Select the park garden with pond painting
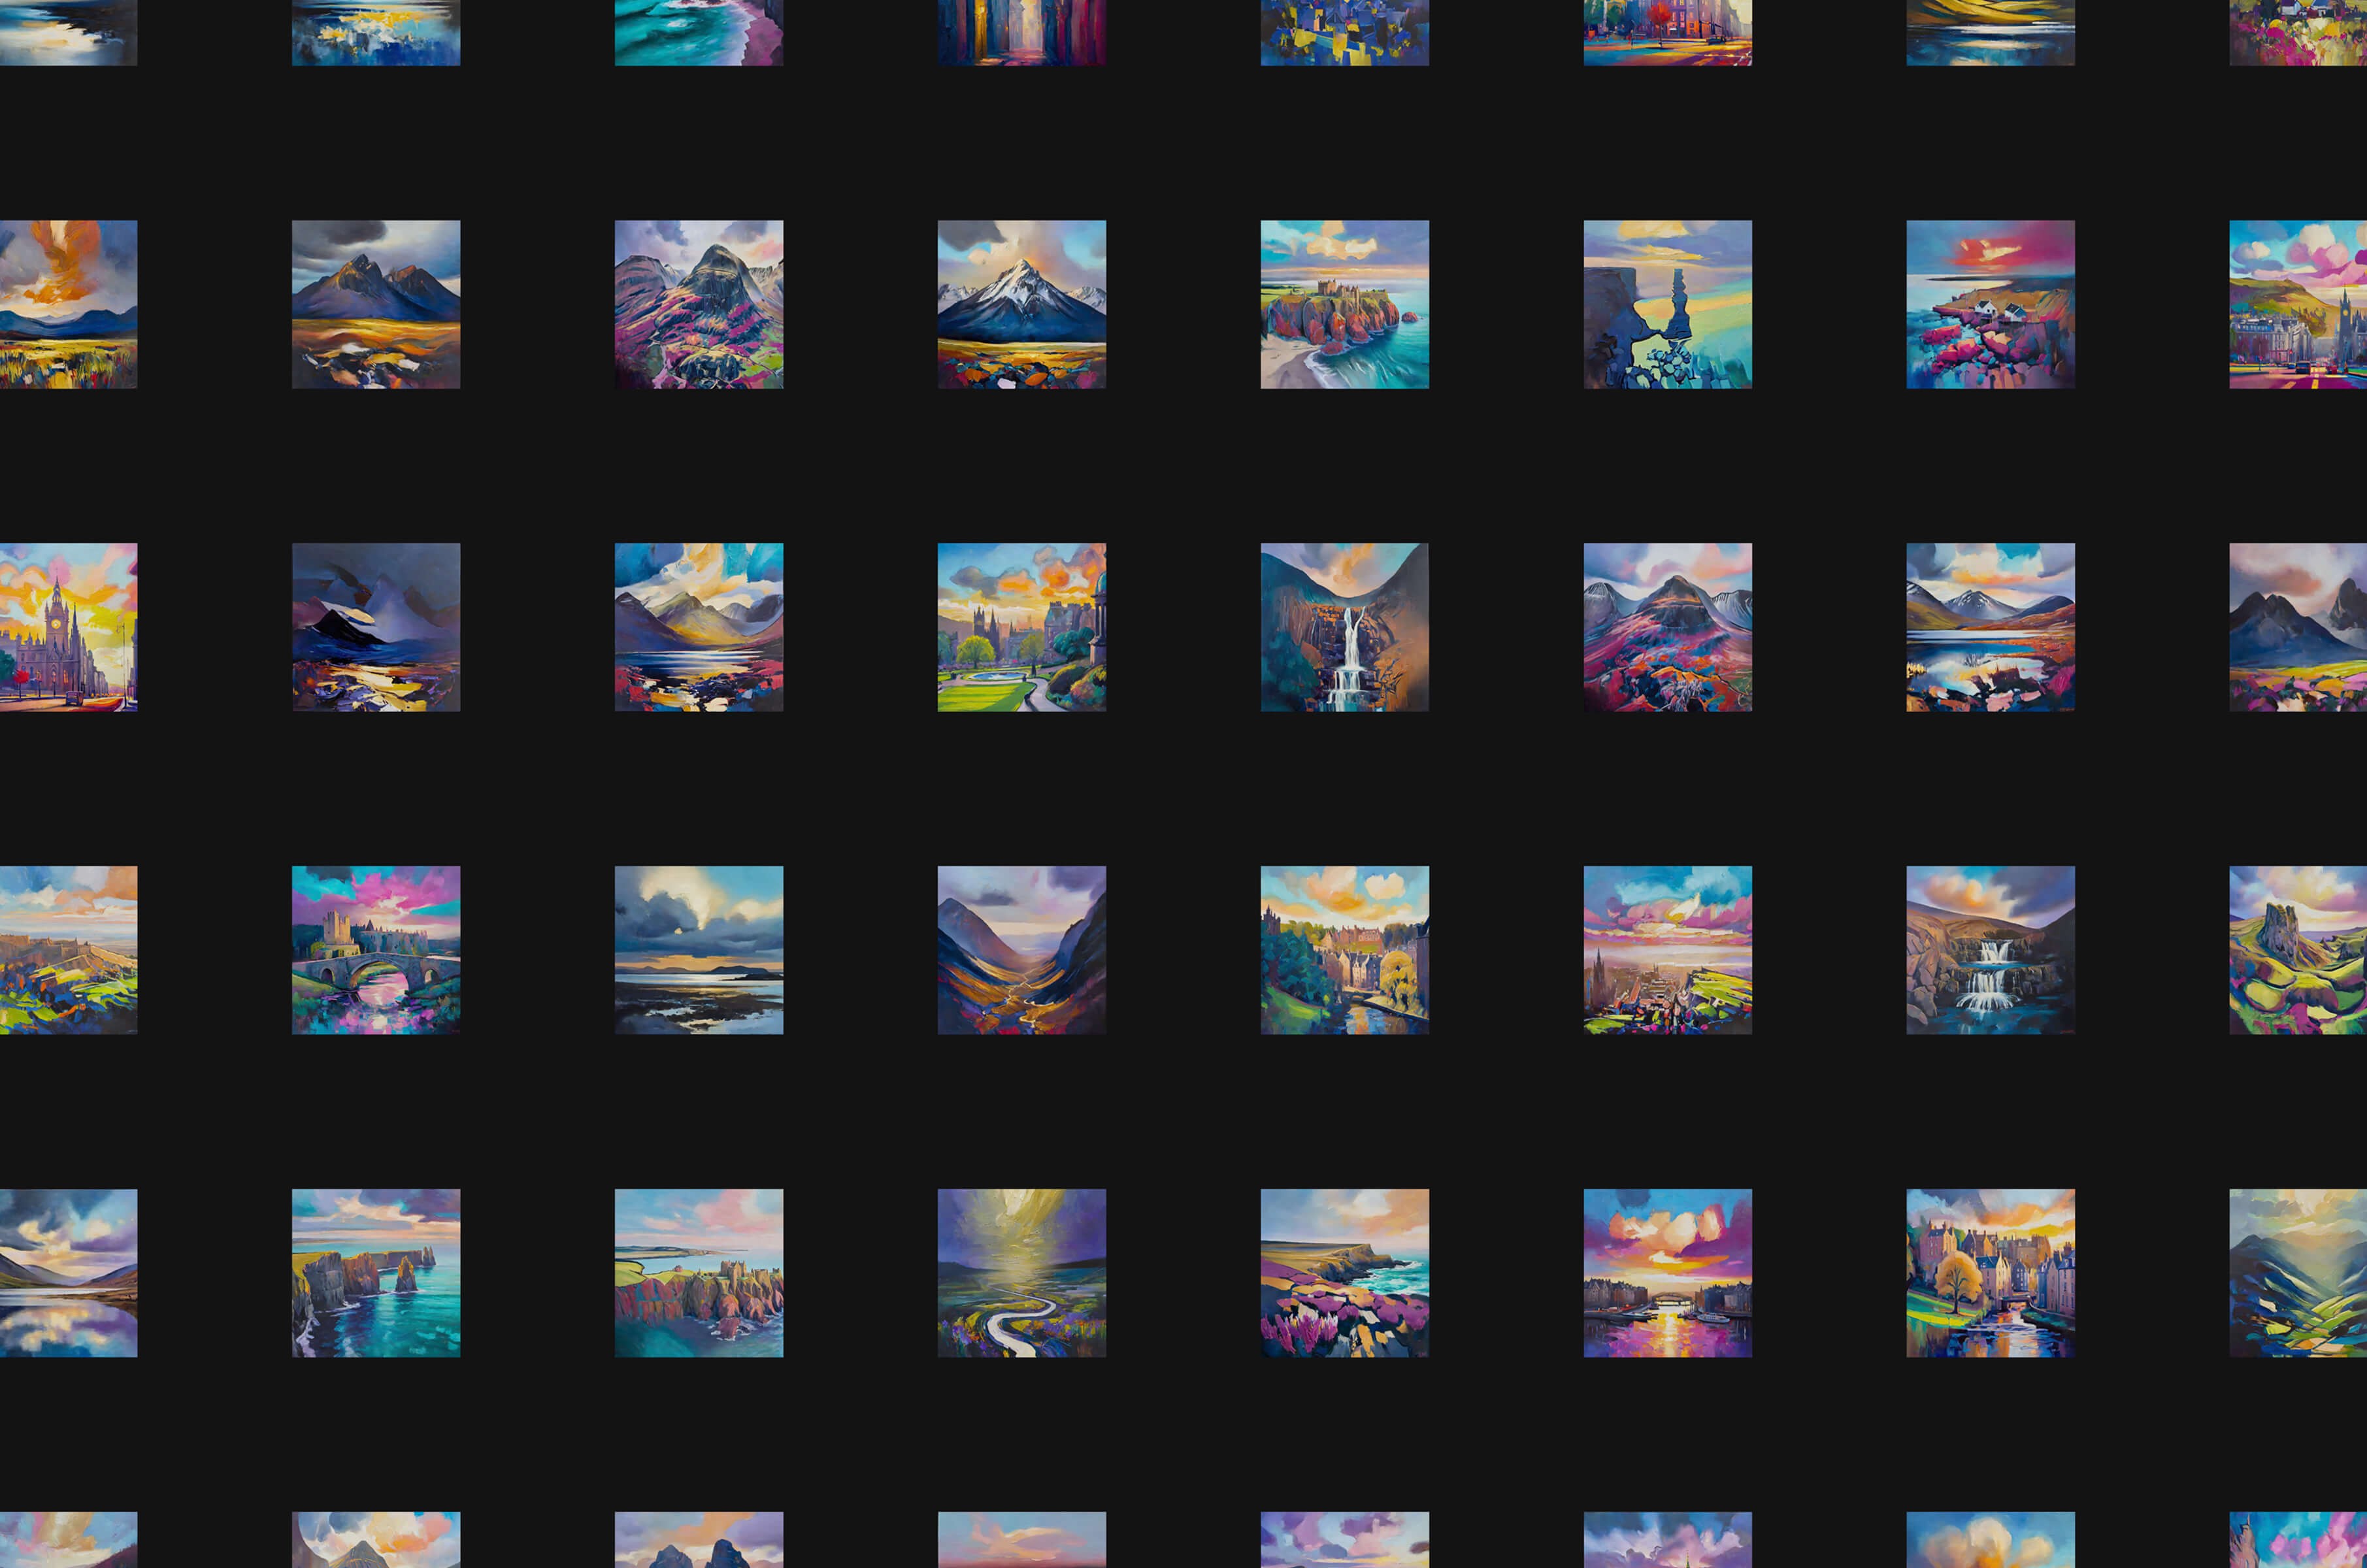 (x=1021, y=627)
